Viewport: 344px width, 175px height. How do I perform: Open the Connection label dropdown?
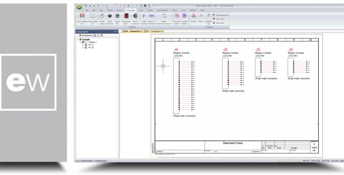point(126,19)
